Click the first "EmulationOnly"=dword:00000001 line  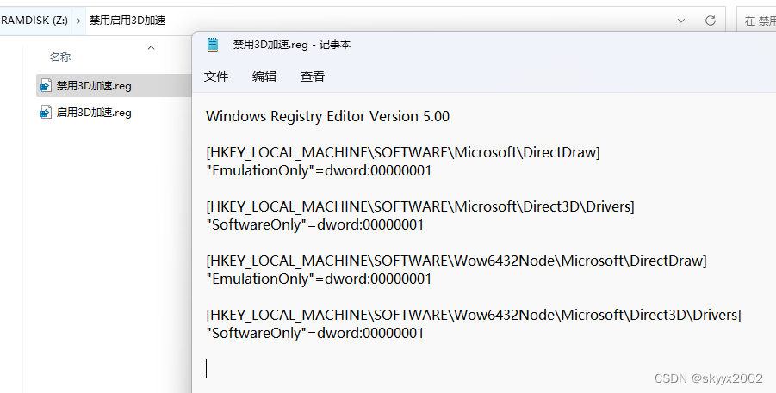coord(319,170)
